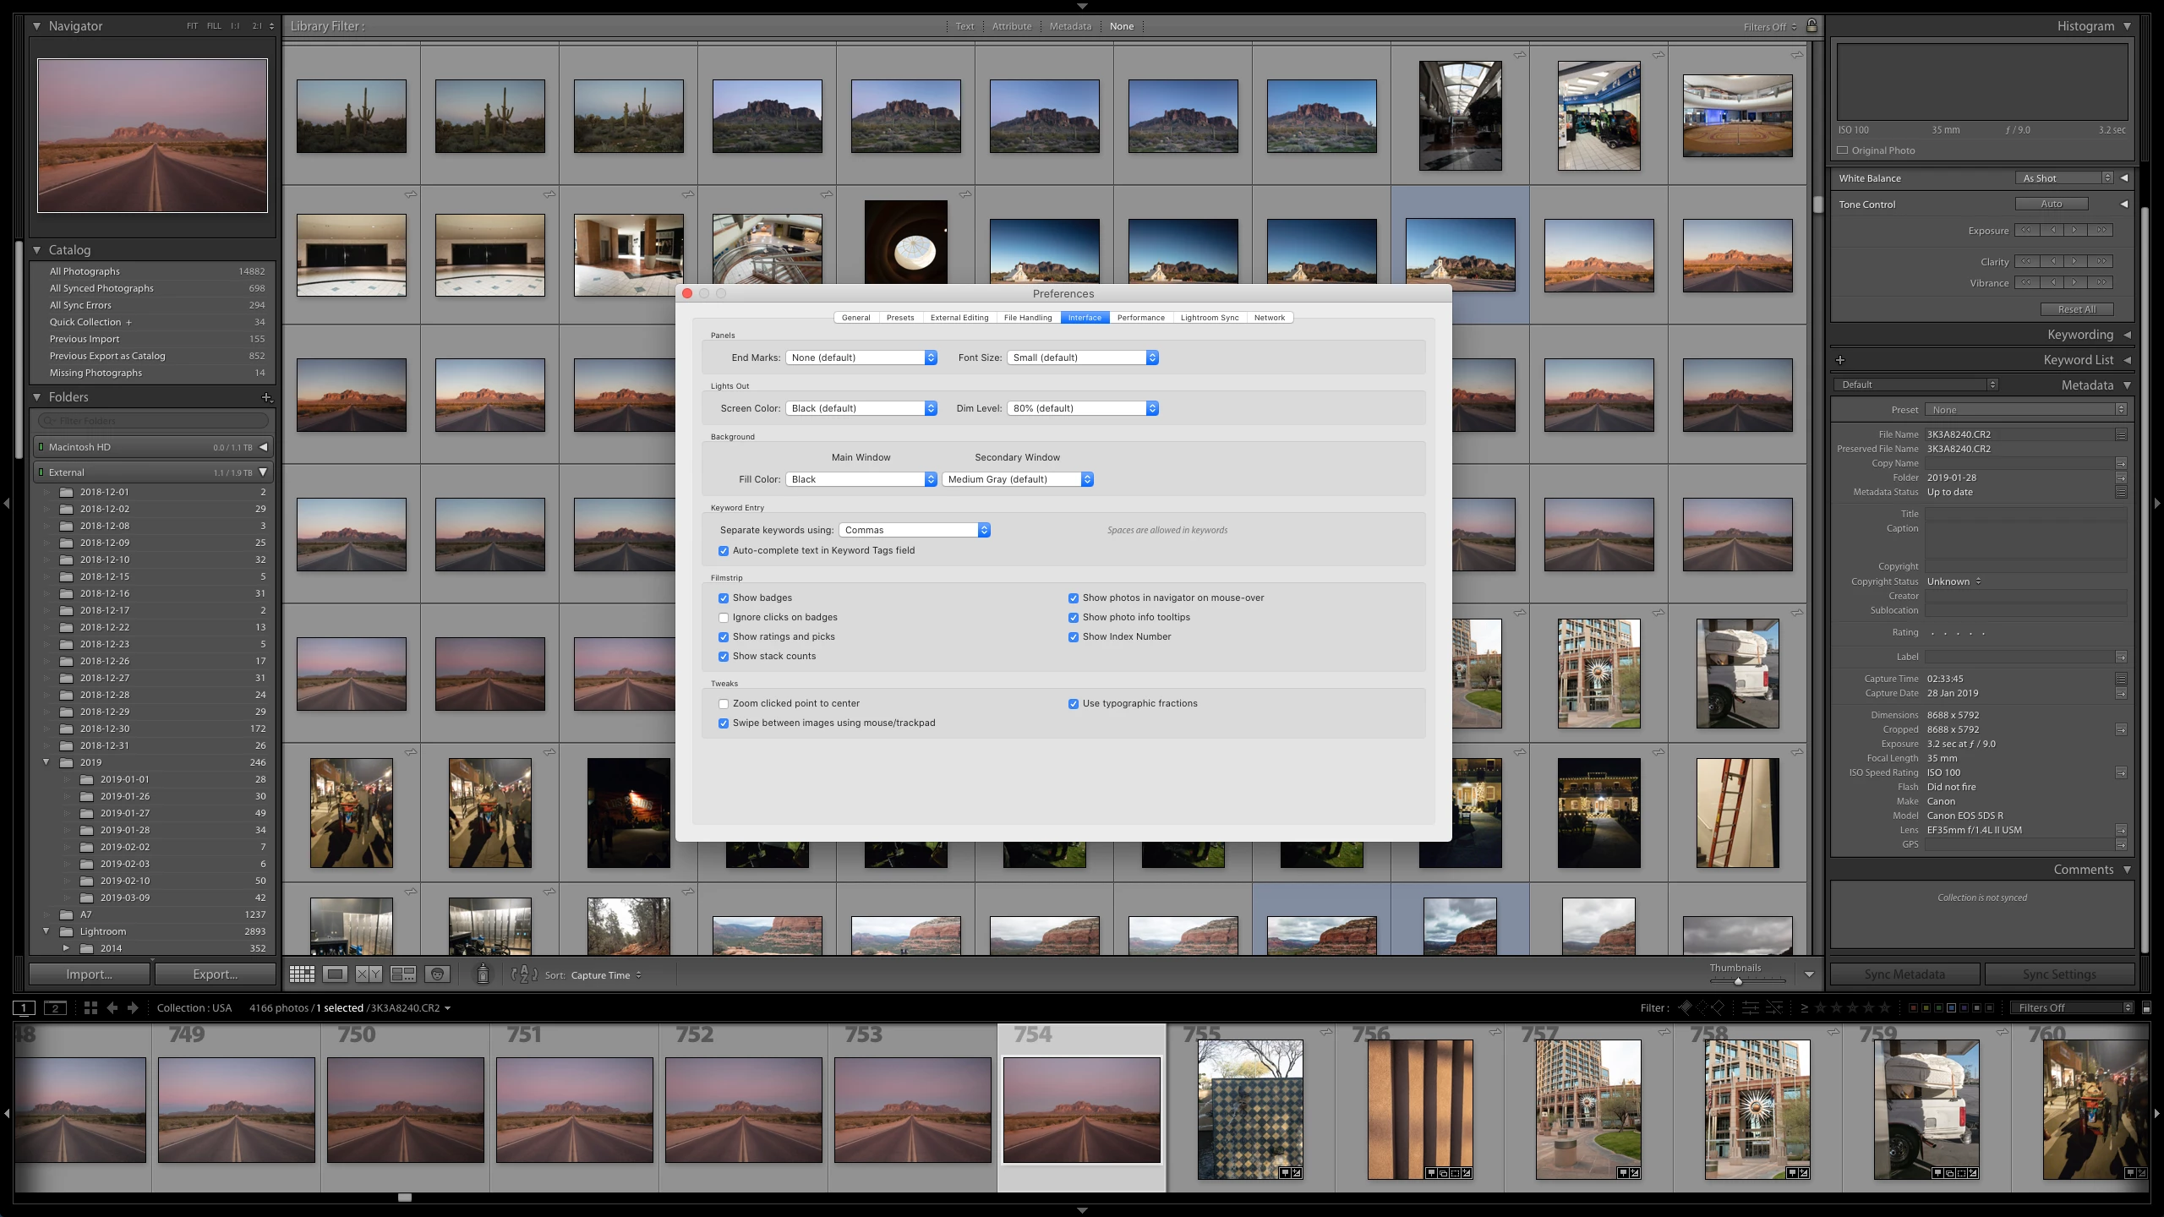Switch to Survey view icon
Viewport: 2164px width, 1217px height.
click(403, 974)
